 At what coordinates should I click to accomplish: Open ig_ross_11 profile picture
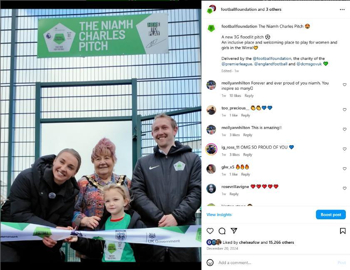(211, 149)
